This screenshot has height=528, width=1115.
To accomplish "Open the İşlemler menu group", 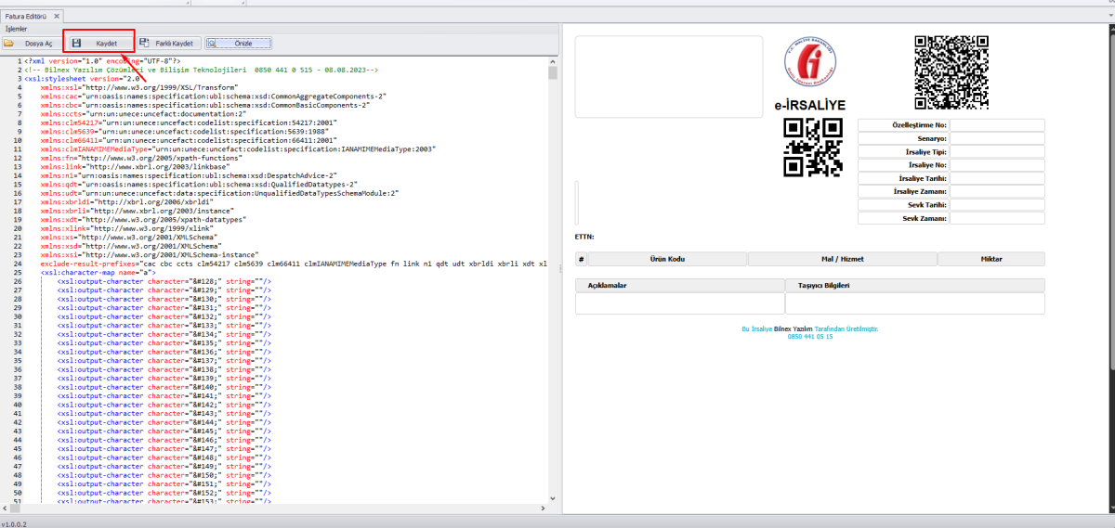I will [x=17, y=30].
